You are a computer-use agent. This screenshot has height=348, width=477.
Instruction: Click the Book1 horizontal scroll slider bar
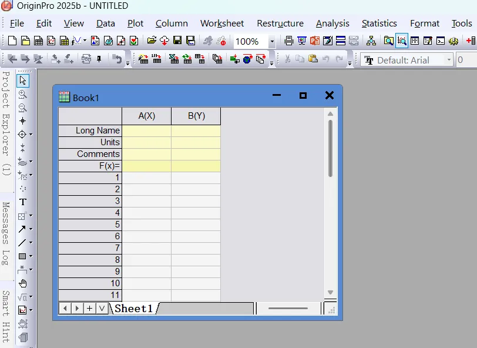[288, 309]
